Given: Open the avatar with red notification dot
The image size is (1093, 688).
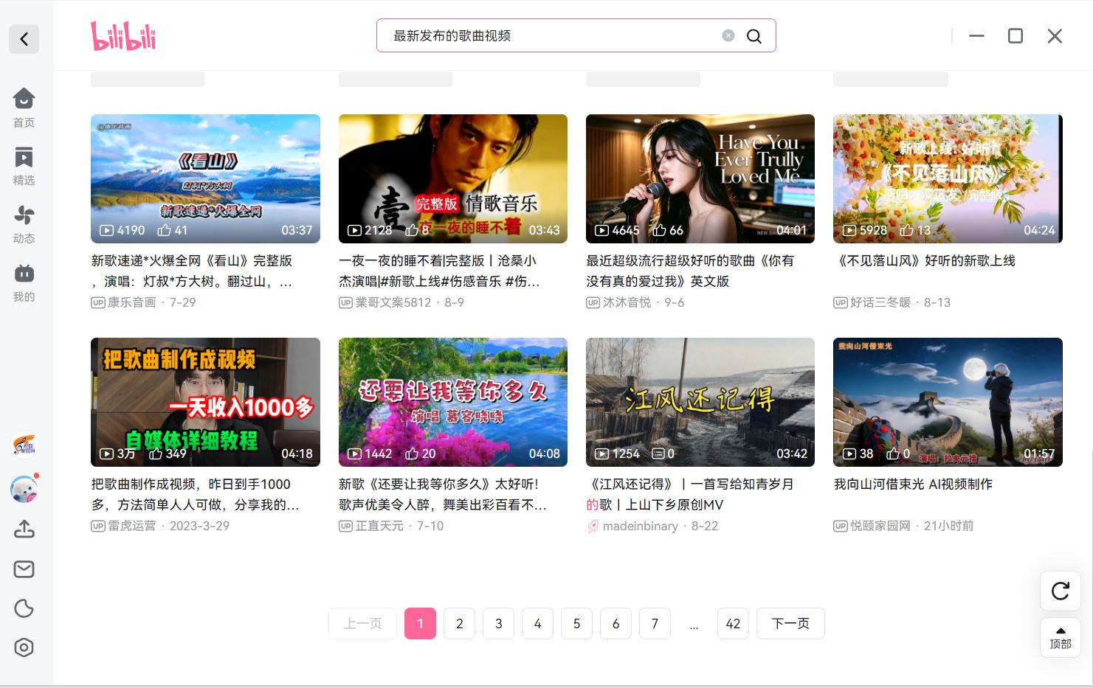Looking at the screenshot, I should pyautogui.click(x=24, y=488).
